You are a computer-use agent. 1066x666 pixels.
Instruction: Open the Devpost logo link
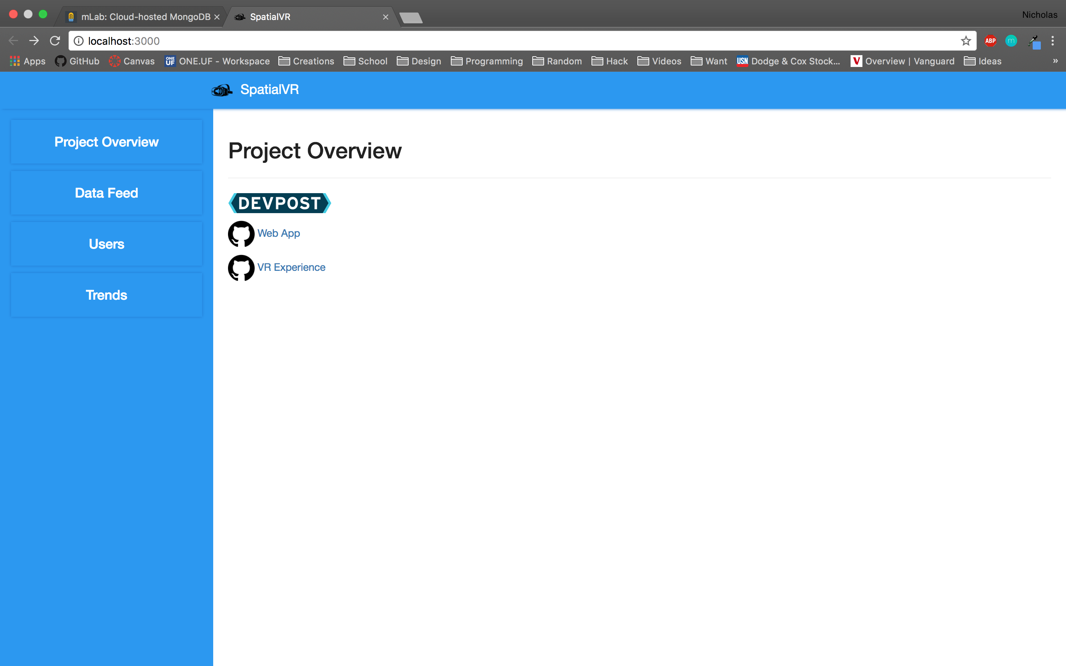click(280, 203)
